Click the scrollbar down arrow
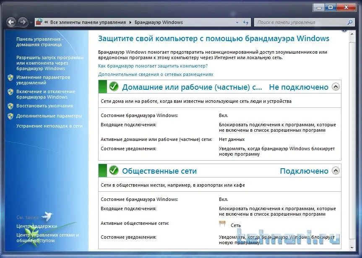The height and width of the screenshot is (258, 362). 352,248
